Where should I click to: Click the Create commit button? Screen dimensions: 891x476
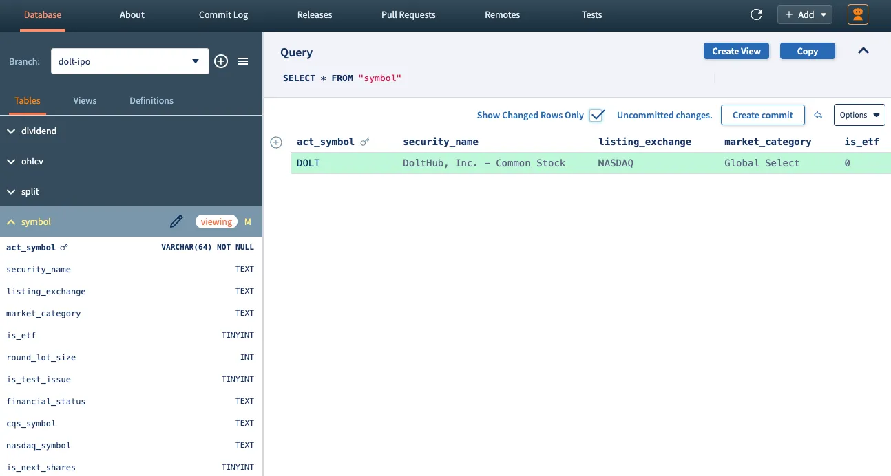pos(763,115)
